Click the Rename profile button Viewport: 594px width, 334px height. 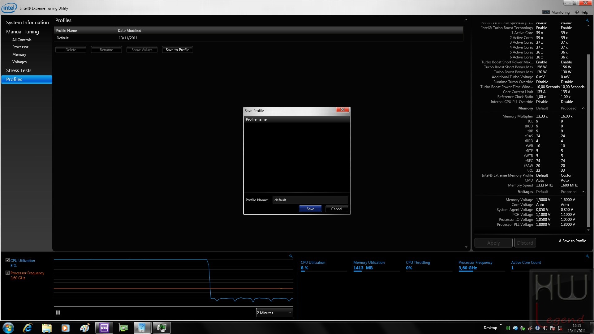106,50
